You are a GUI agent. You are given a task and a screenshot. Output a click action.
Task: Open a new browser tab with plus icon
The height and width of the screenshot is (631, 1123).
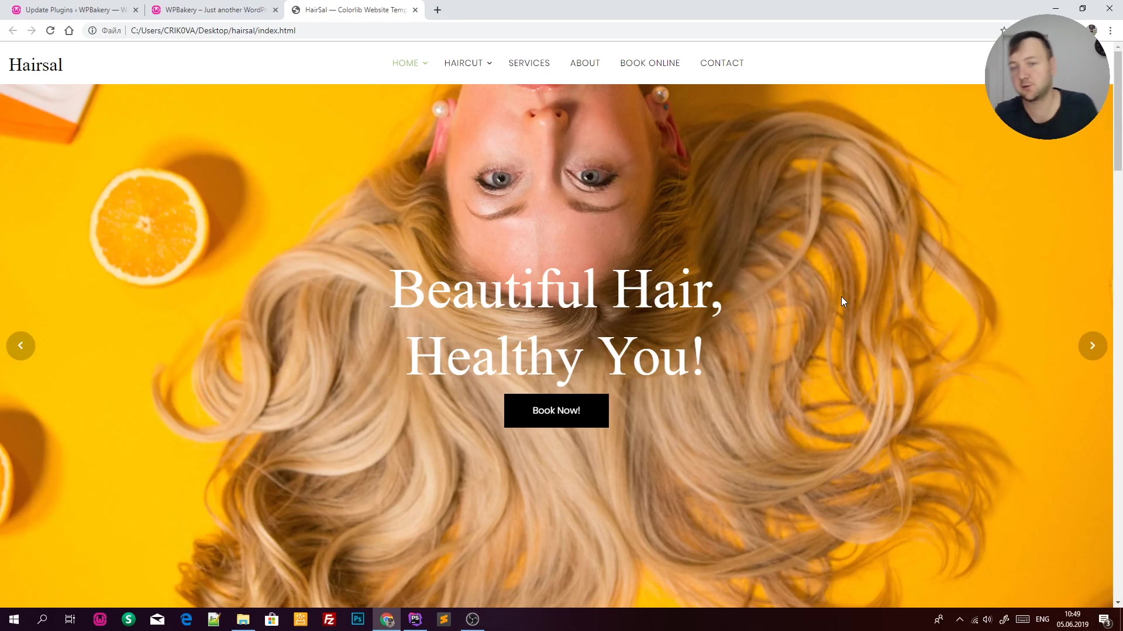coord(438,10)
